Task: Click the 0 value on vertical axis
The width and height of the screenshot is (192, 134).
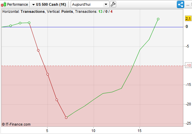Action: (x=187, y=27)
